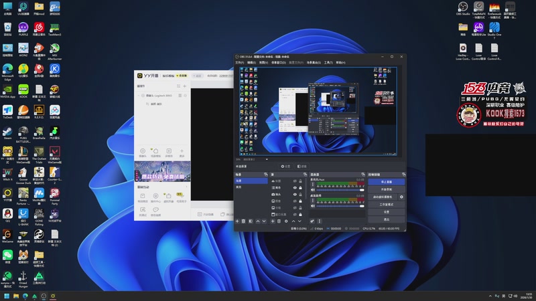The image size is (536, 301).
Task: Open the OBS Studio desktop shortcut
Action: tap(463, 8)
